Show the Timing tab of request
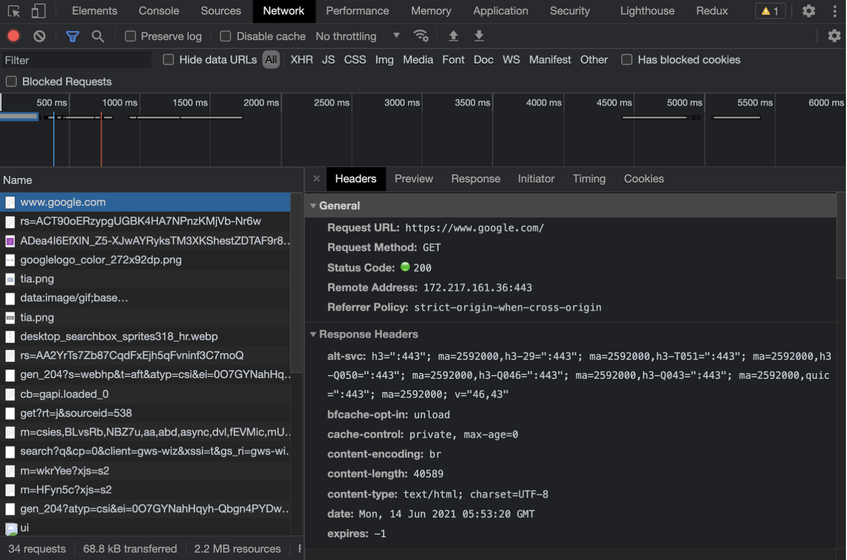847x560 pixels. click(x=589, y=179)
